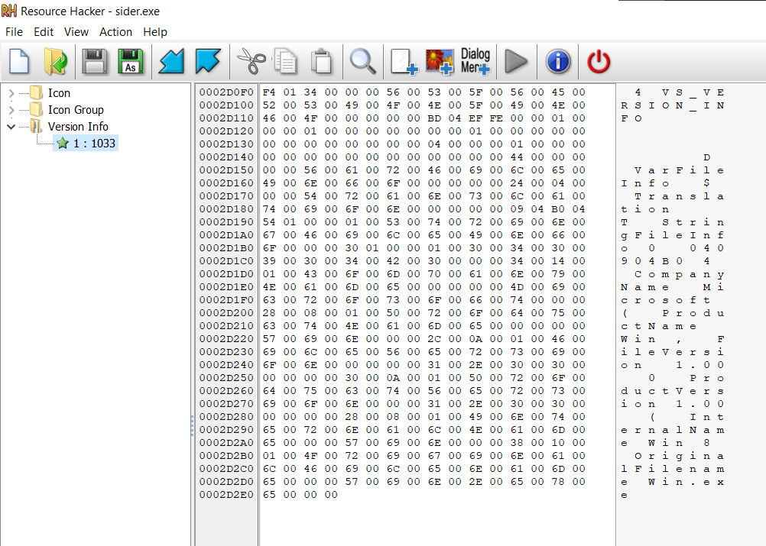Viewport: 766px width, 546px height.
Task: Open the File menu
Action: click(x=15, y=32)
